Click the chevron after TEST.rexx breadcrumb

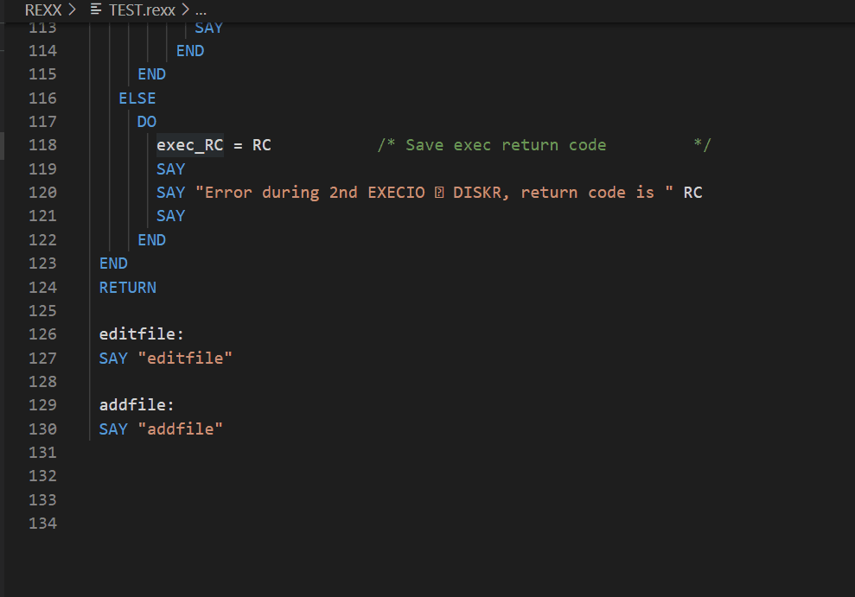point(185,10)
